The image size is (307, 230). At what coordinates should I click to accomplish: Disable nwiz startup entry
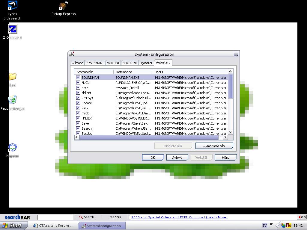click(78, 88)
